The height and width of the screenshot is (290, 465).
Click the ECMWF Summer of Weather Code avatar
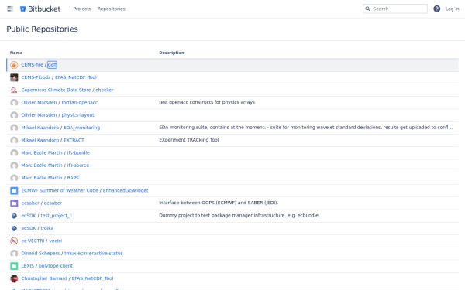14,190
